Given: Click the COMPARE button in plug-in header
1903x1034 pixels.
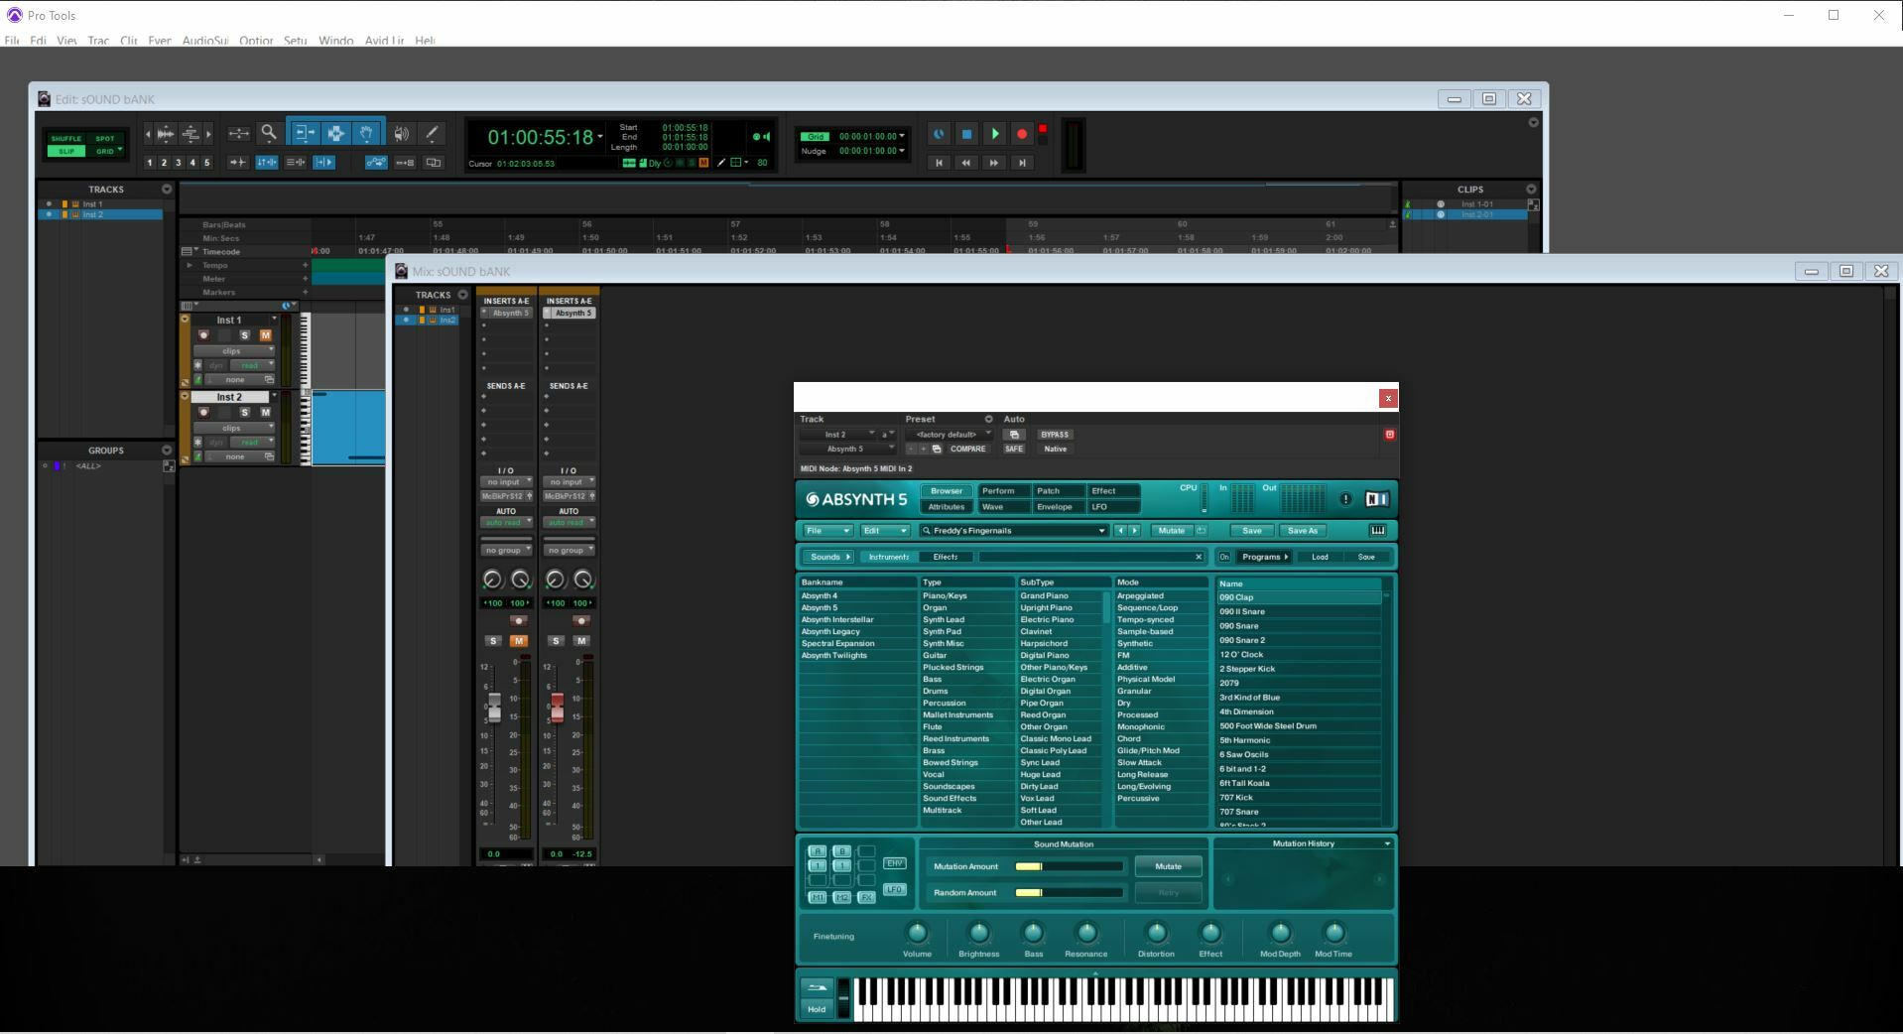Looking at the screenshot, I should click(x=967, y=450).
